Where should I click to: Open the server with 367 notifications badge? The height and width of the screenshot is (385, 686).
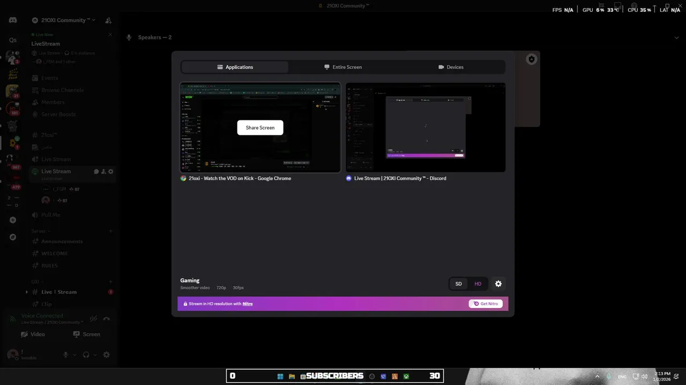[13, 160]
